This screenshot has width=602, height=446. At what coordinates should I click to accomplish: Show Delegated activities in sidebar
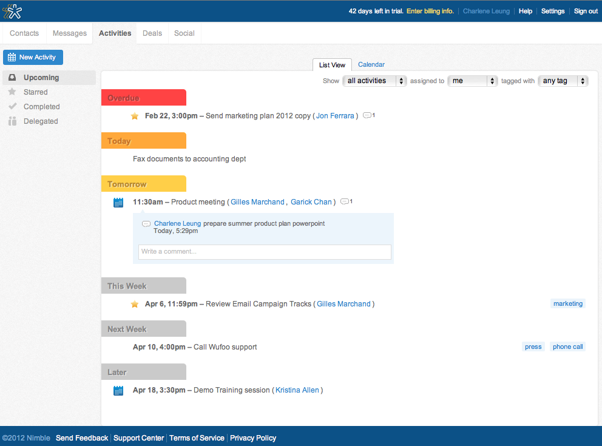[x=49, y=121]
